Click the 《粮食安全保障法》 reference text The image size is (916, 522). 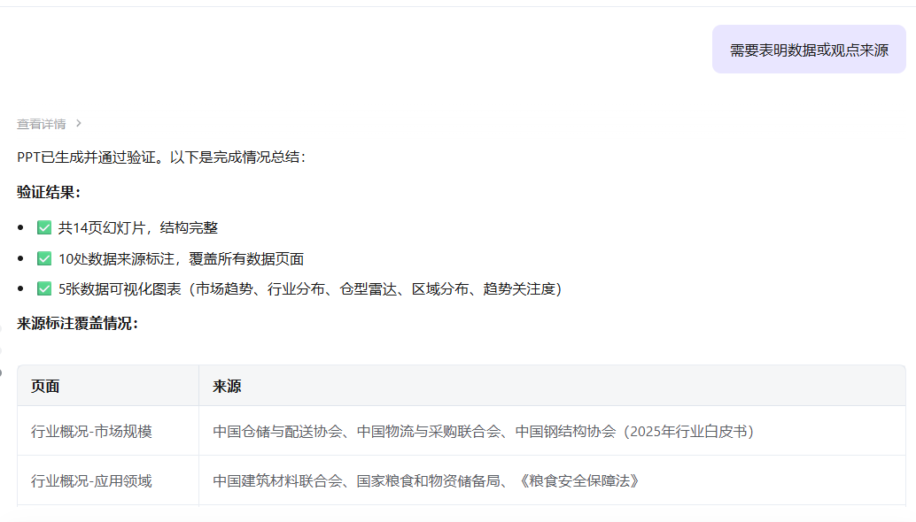[578, 480]
